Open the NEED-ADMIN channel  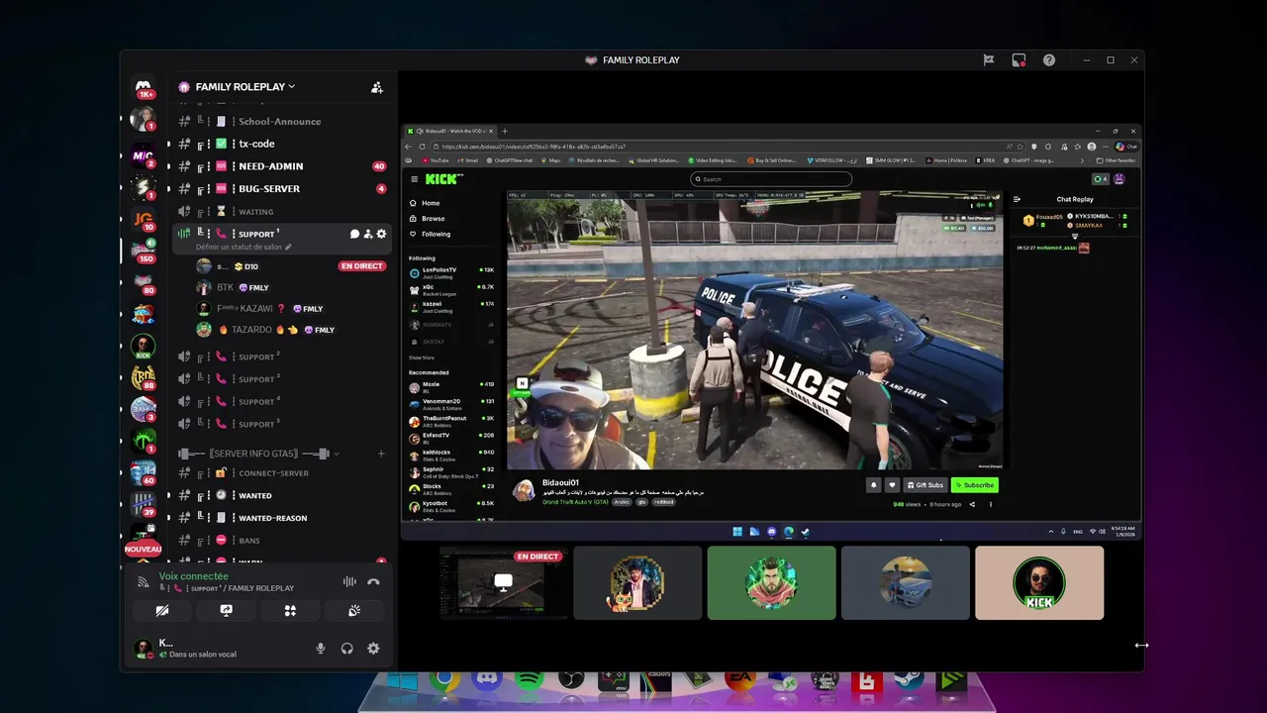tap(280, 166)
